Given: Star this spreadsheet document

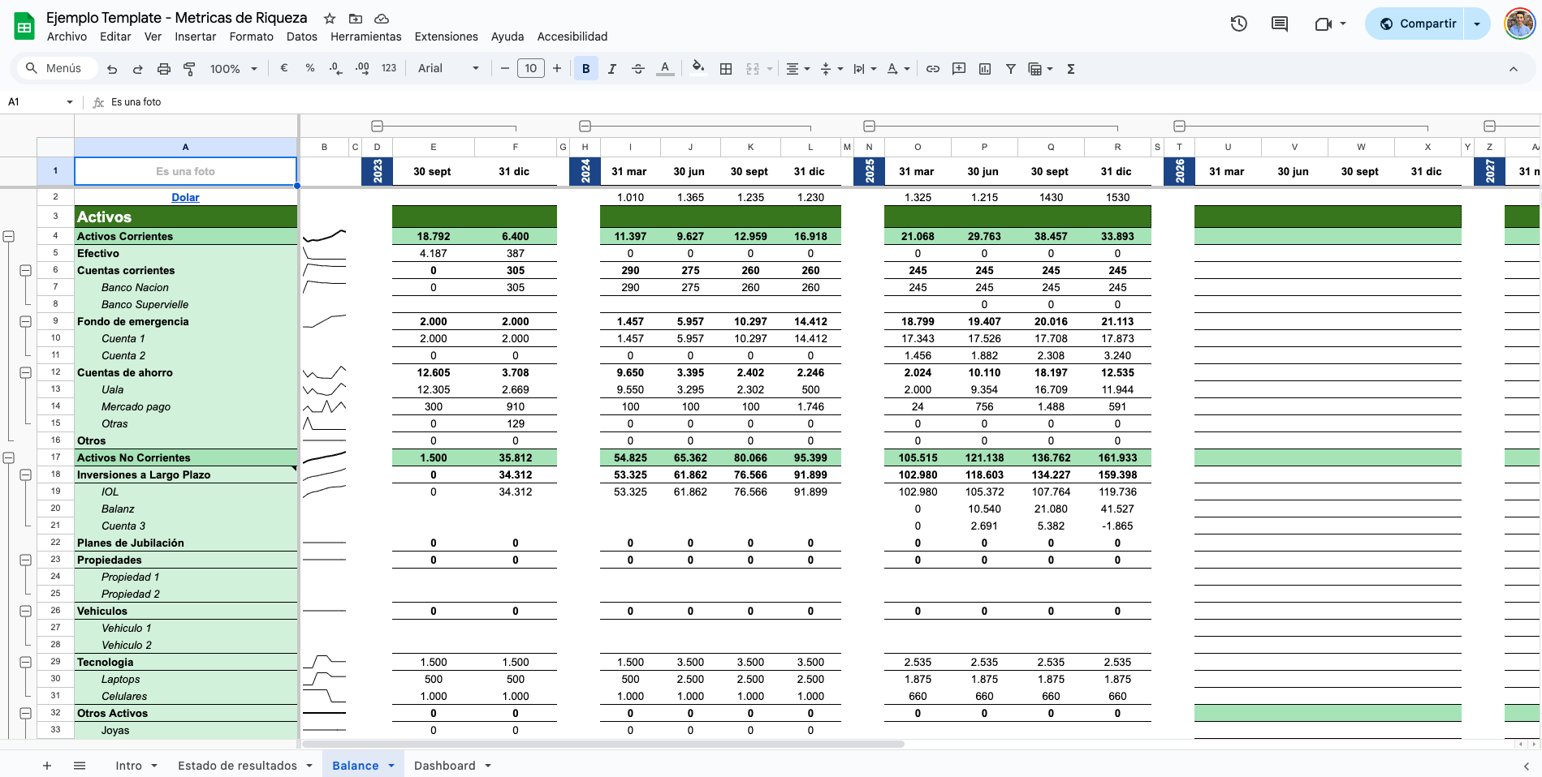Looking at the screenshot, I should point(330,18).
